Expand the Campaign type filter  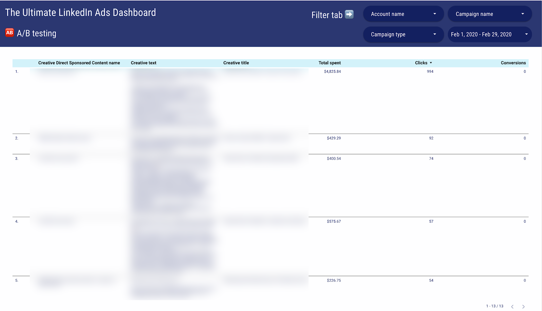tap(403, 35)
